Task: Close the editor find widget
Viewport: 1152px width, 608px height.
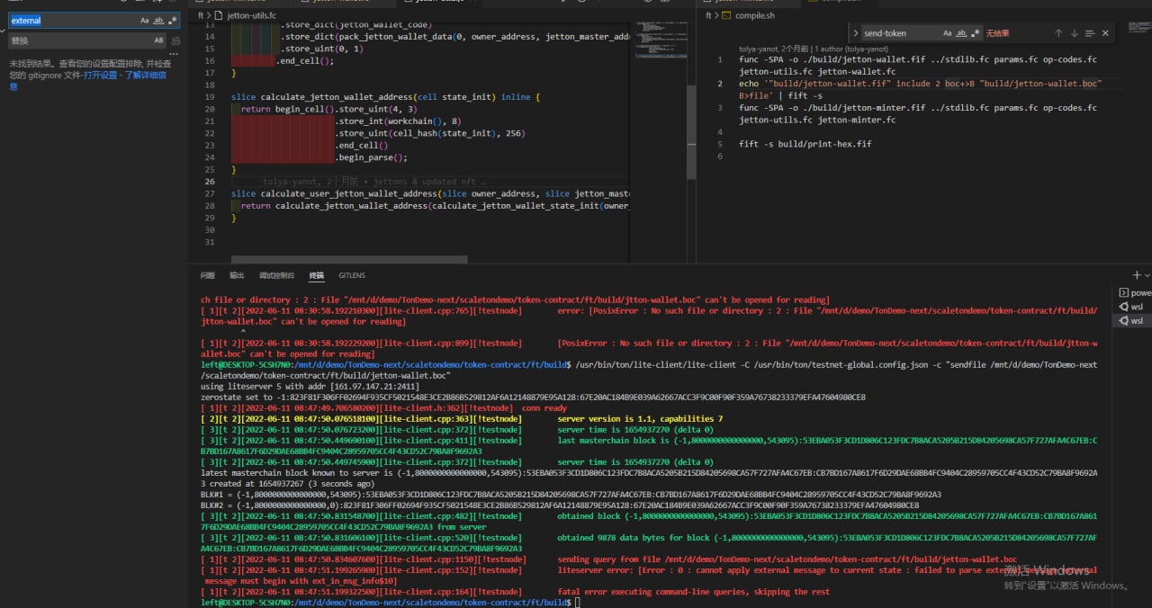Action: click(x=1106, y=33)
